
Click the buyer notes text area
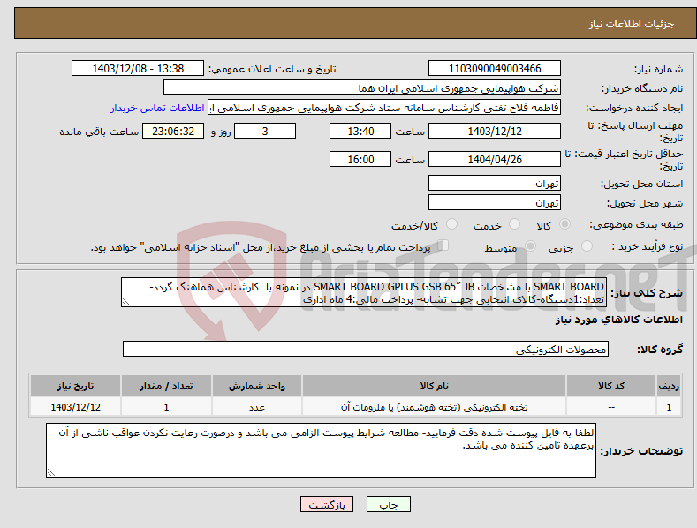point(321,450)
